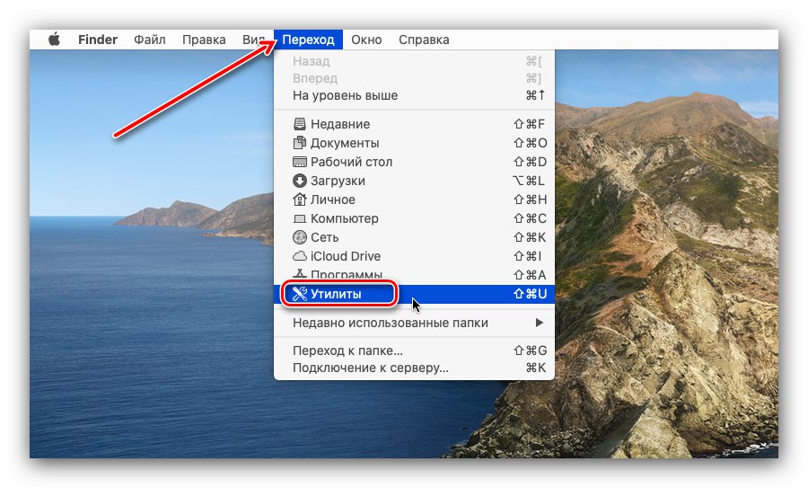Open the Finder menu
Image resolution: width=808 pixels, height=488 pixels.
(x=98, y=40)
